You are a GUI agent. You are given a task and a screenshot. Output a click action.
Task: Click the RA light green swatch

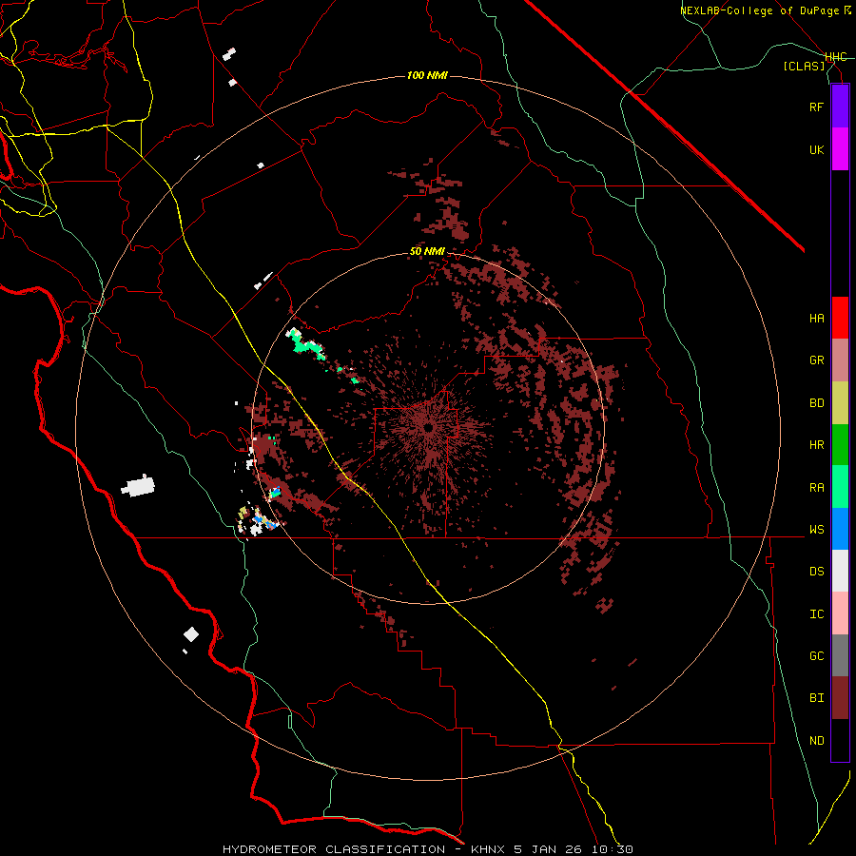(x=840, y=487)
